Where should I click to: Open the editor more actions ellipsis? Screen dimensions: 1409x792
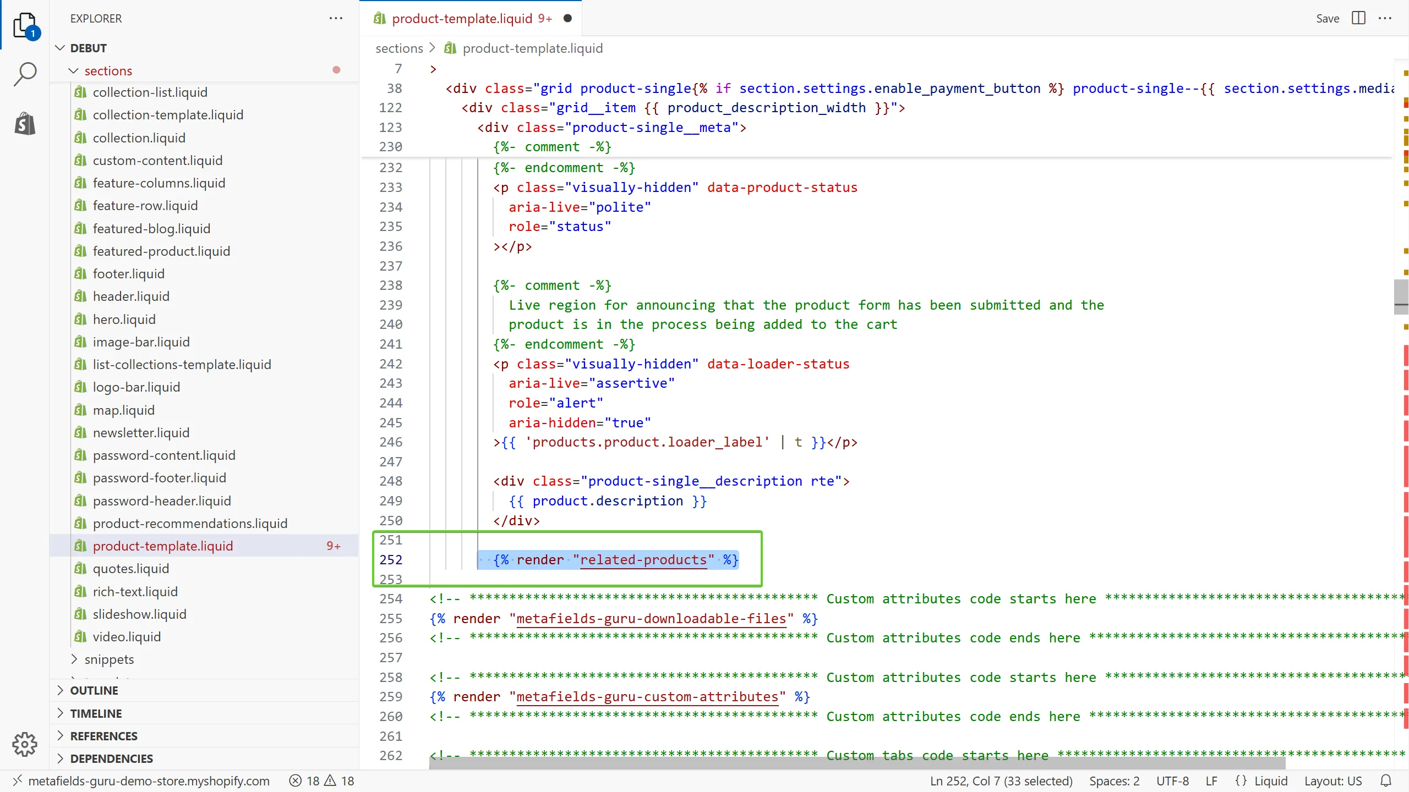coord(1385,18)
